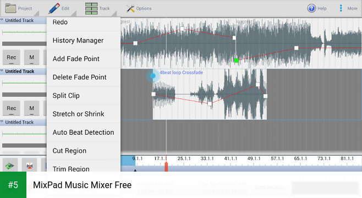Click the red playhead marker on the ruler
Screen dimensions: 362x198
(x=166, y=166)
